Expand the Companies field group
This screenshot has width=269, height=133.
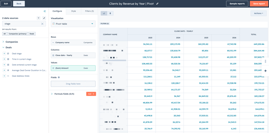click(3, 42)
